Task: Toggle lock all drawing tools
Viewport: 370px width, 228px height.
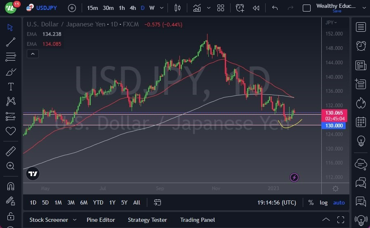Action: point(11,216)
